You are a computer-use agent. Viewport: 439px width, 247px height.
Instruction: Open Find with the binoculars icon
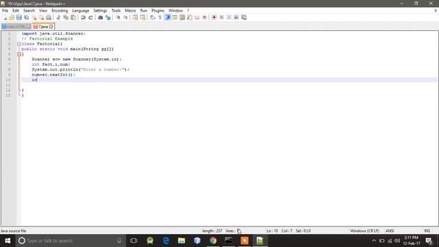100,17
